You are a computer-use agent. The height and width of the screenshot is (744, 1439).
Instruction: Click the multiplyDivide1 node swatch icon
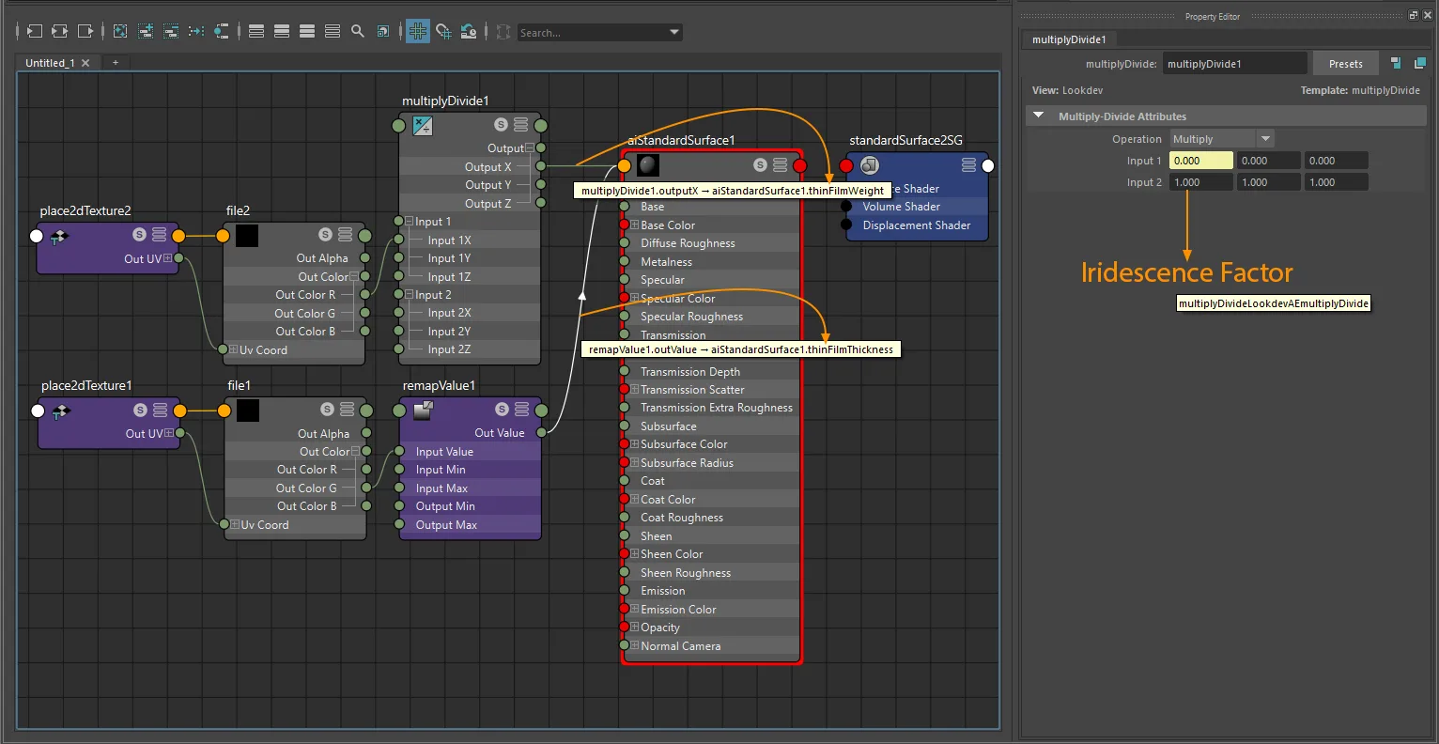coord(423,125)
